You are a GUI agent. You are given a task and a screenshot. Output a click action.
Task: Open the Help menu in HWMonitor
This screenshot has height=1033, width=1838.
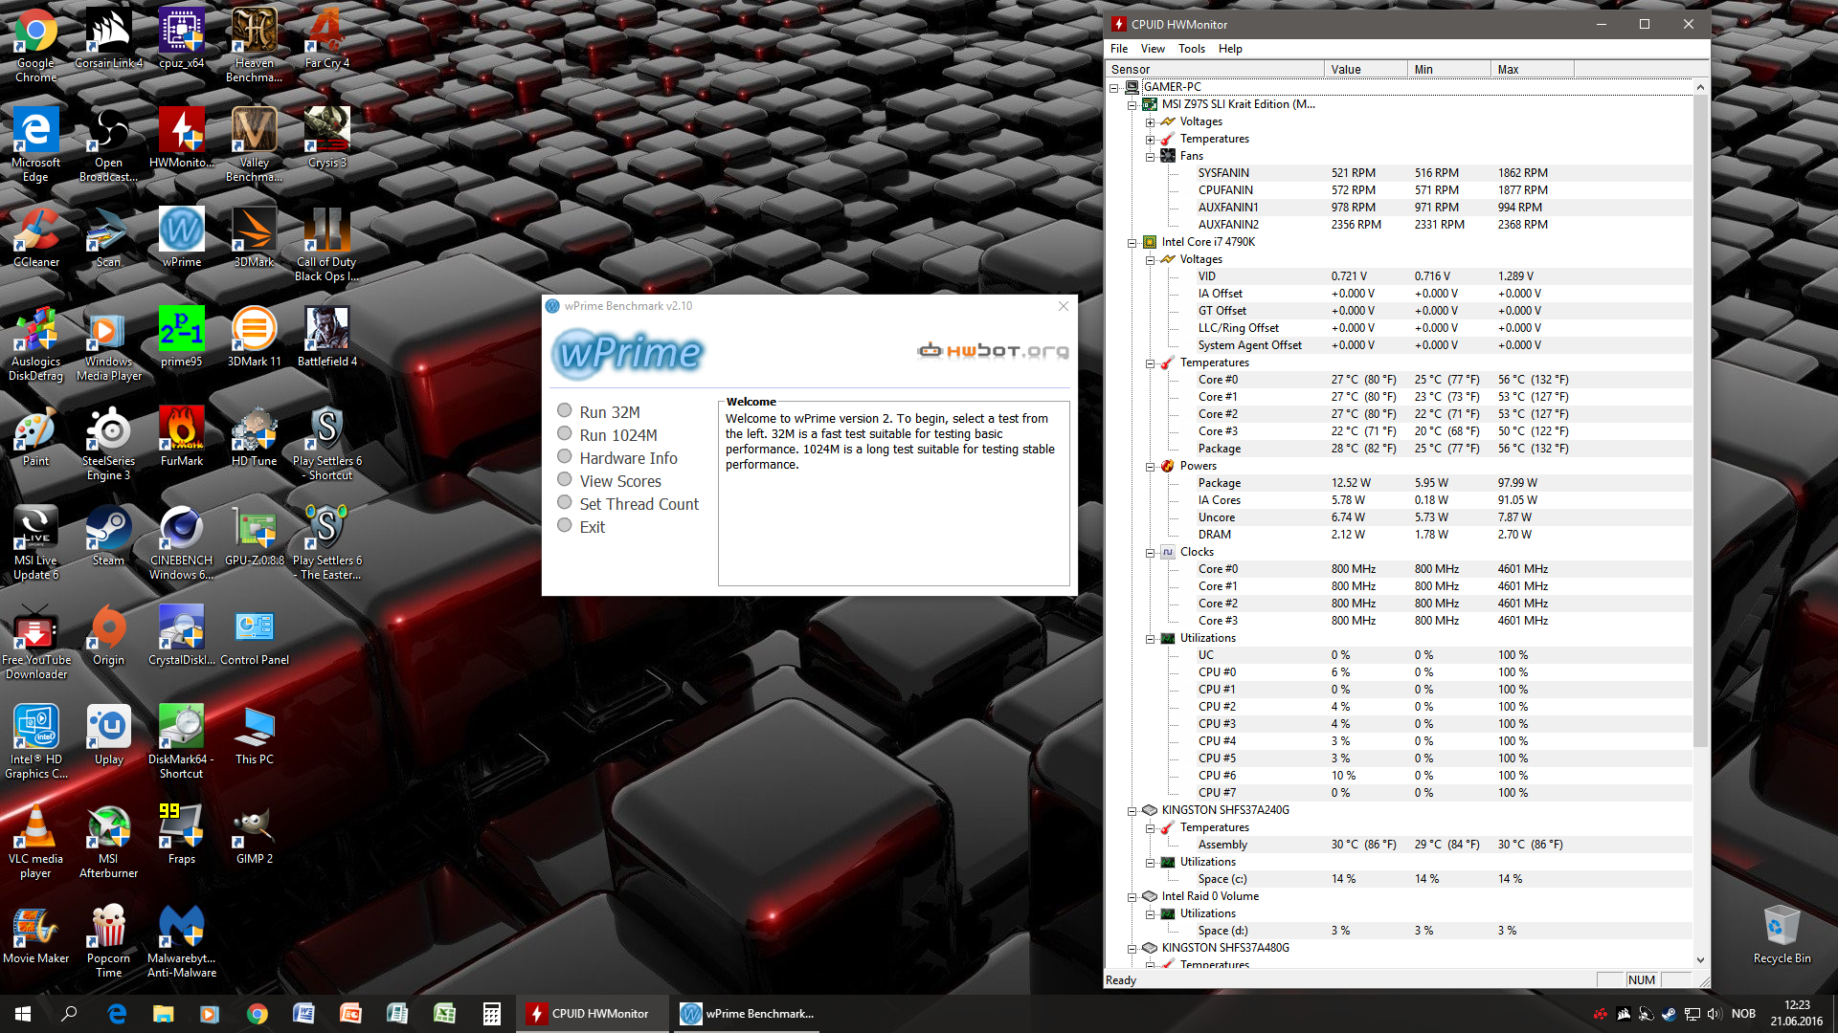tap(1230, 49)
